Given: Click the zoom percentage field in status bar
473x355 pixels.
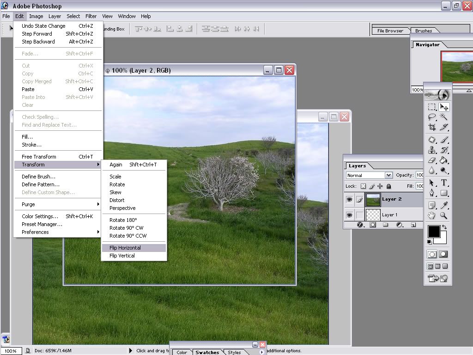Looking at the screenshot, I should pos(11,351).
